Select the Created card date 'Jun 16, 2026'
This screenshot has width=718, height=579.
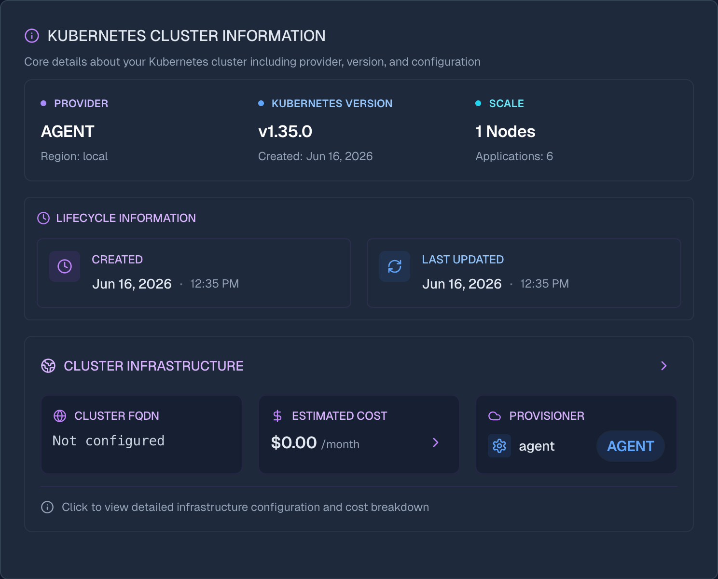(x=132, y=284)
